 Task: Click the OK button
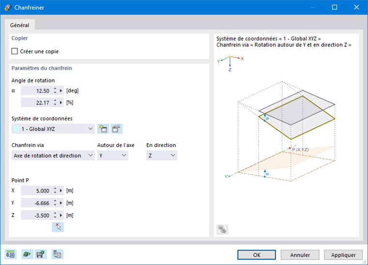257,255
